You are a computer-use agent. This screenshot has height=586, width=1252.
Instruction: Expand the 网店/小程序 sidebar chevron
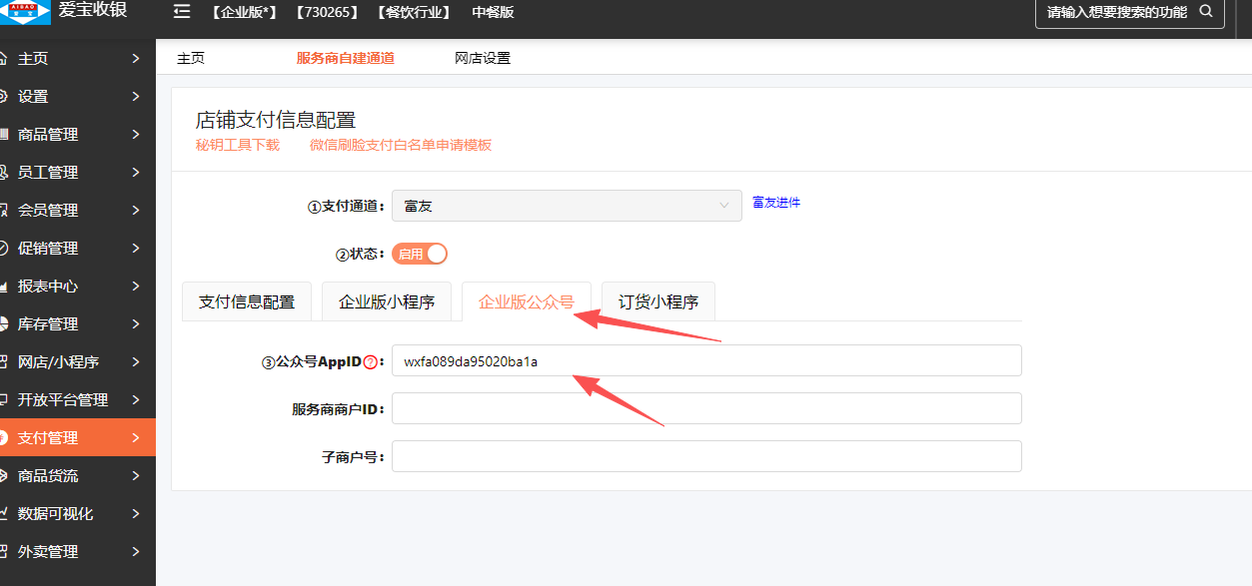point(136,362)
